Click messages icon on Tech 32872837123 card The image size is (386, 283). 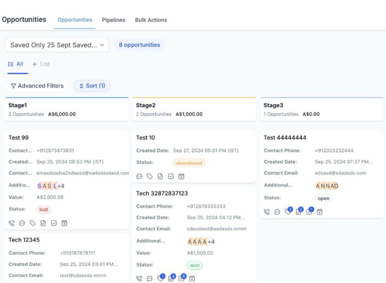point(150,279)
